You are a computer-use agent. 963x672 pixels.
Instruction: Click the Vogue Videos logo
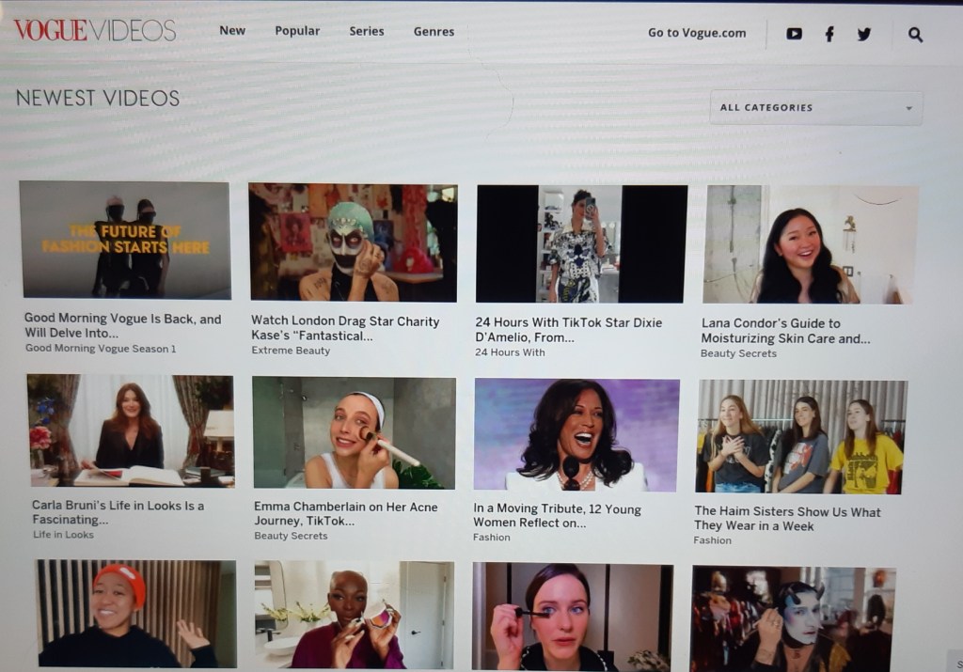(x=95, y=30)
